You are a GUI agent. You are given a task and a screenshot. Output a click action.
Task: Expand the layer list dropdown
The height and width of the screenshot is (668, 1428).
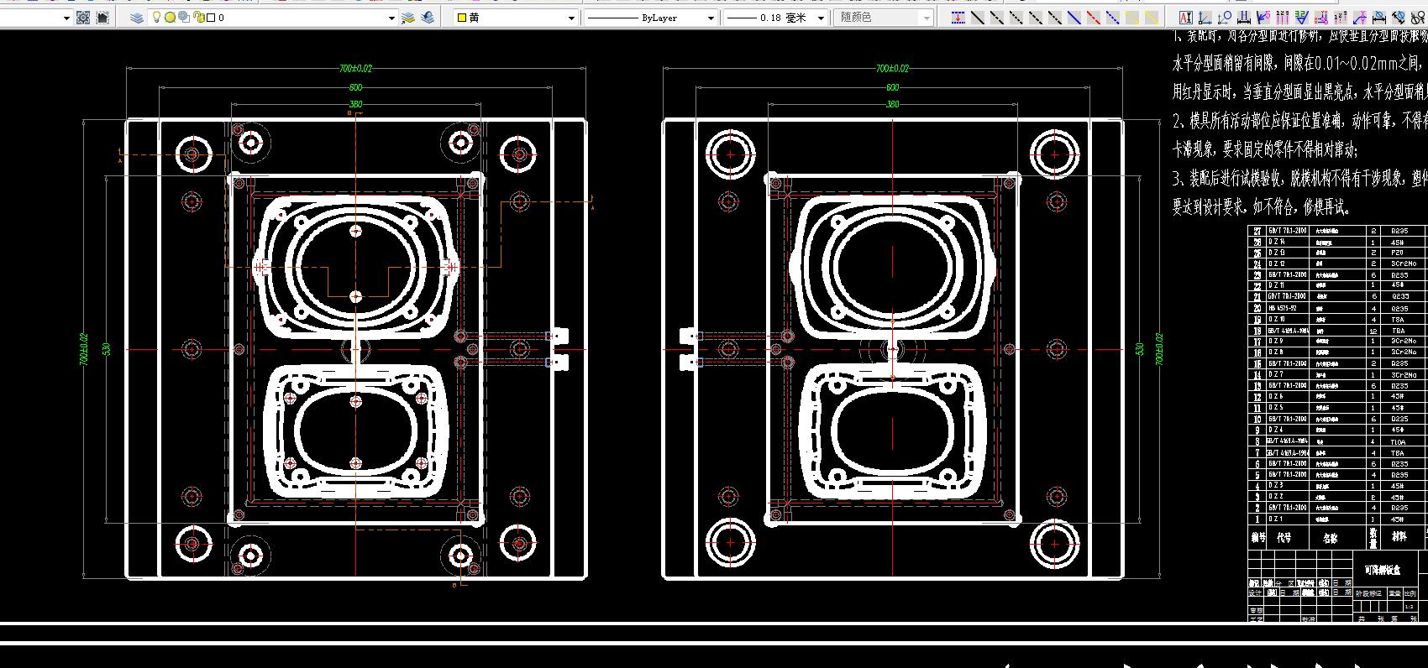[391, 18]
